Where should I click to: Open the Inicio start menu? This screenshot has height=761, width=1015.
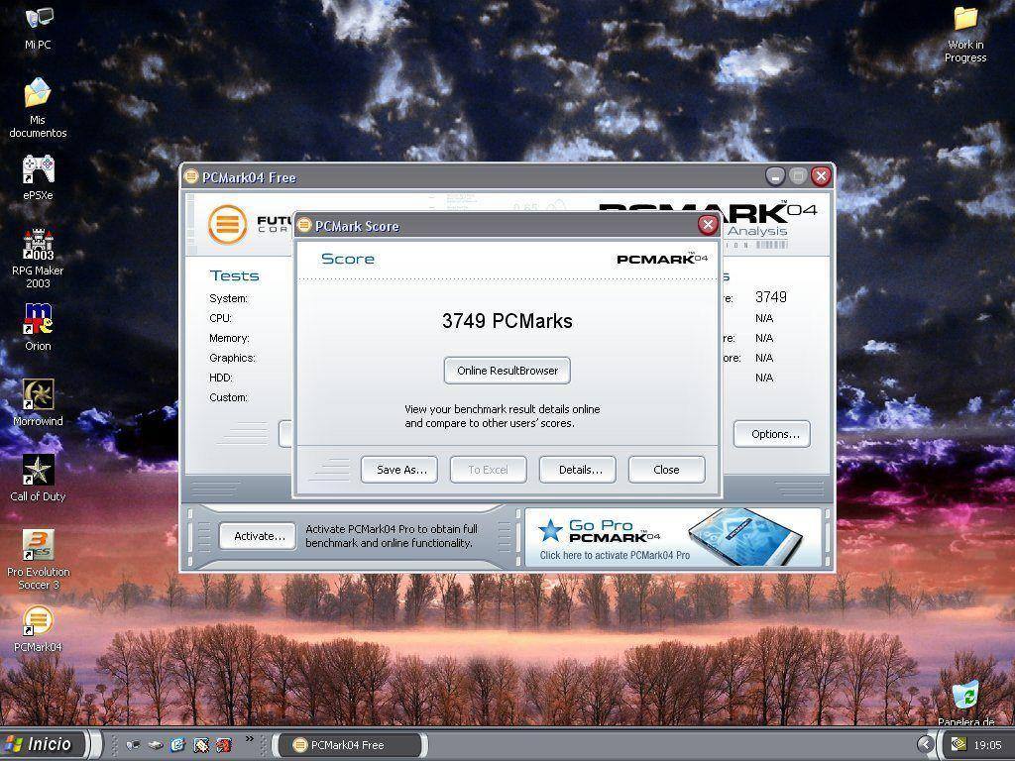[x=44, y=745]
